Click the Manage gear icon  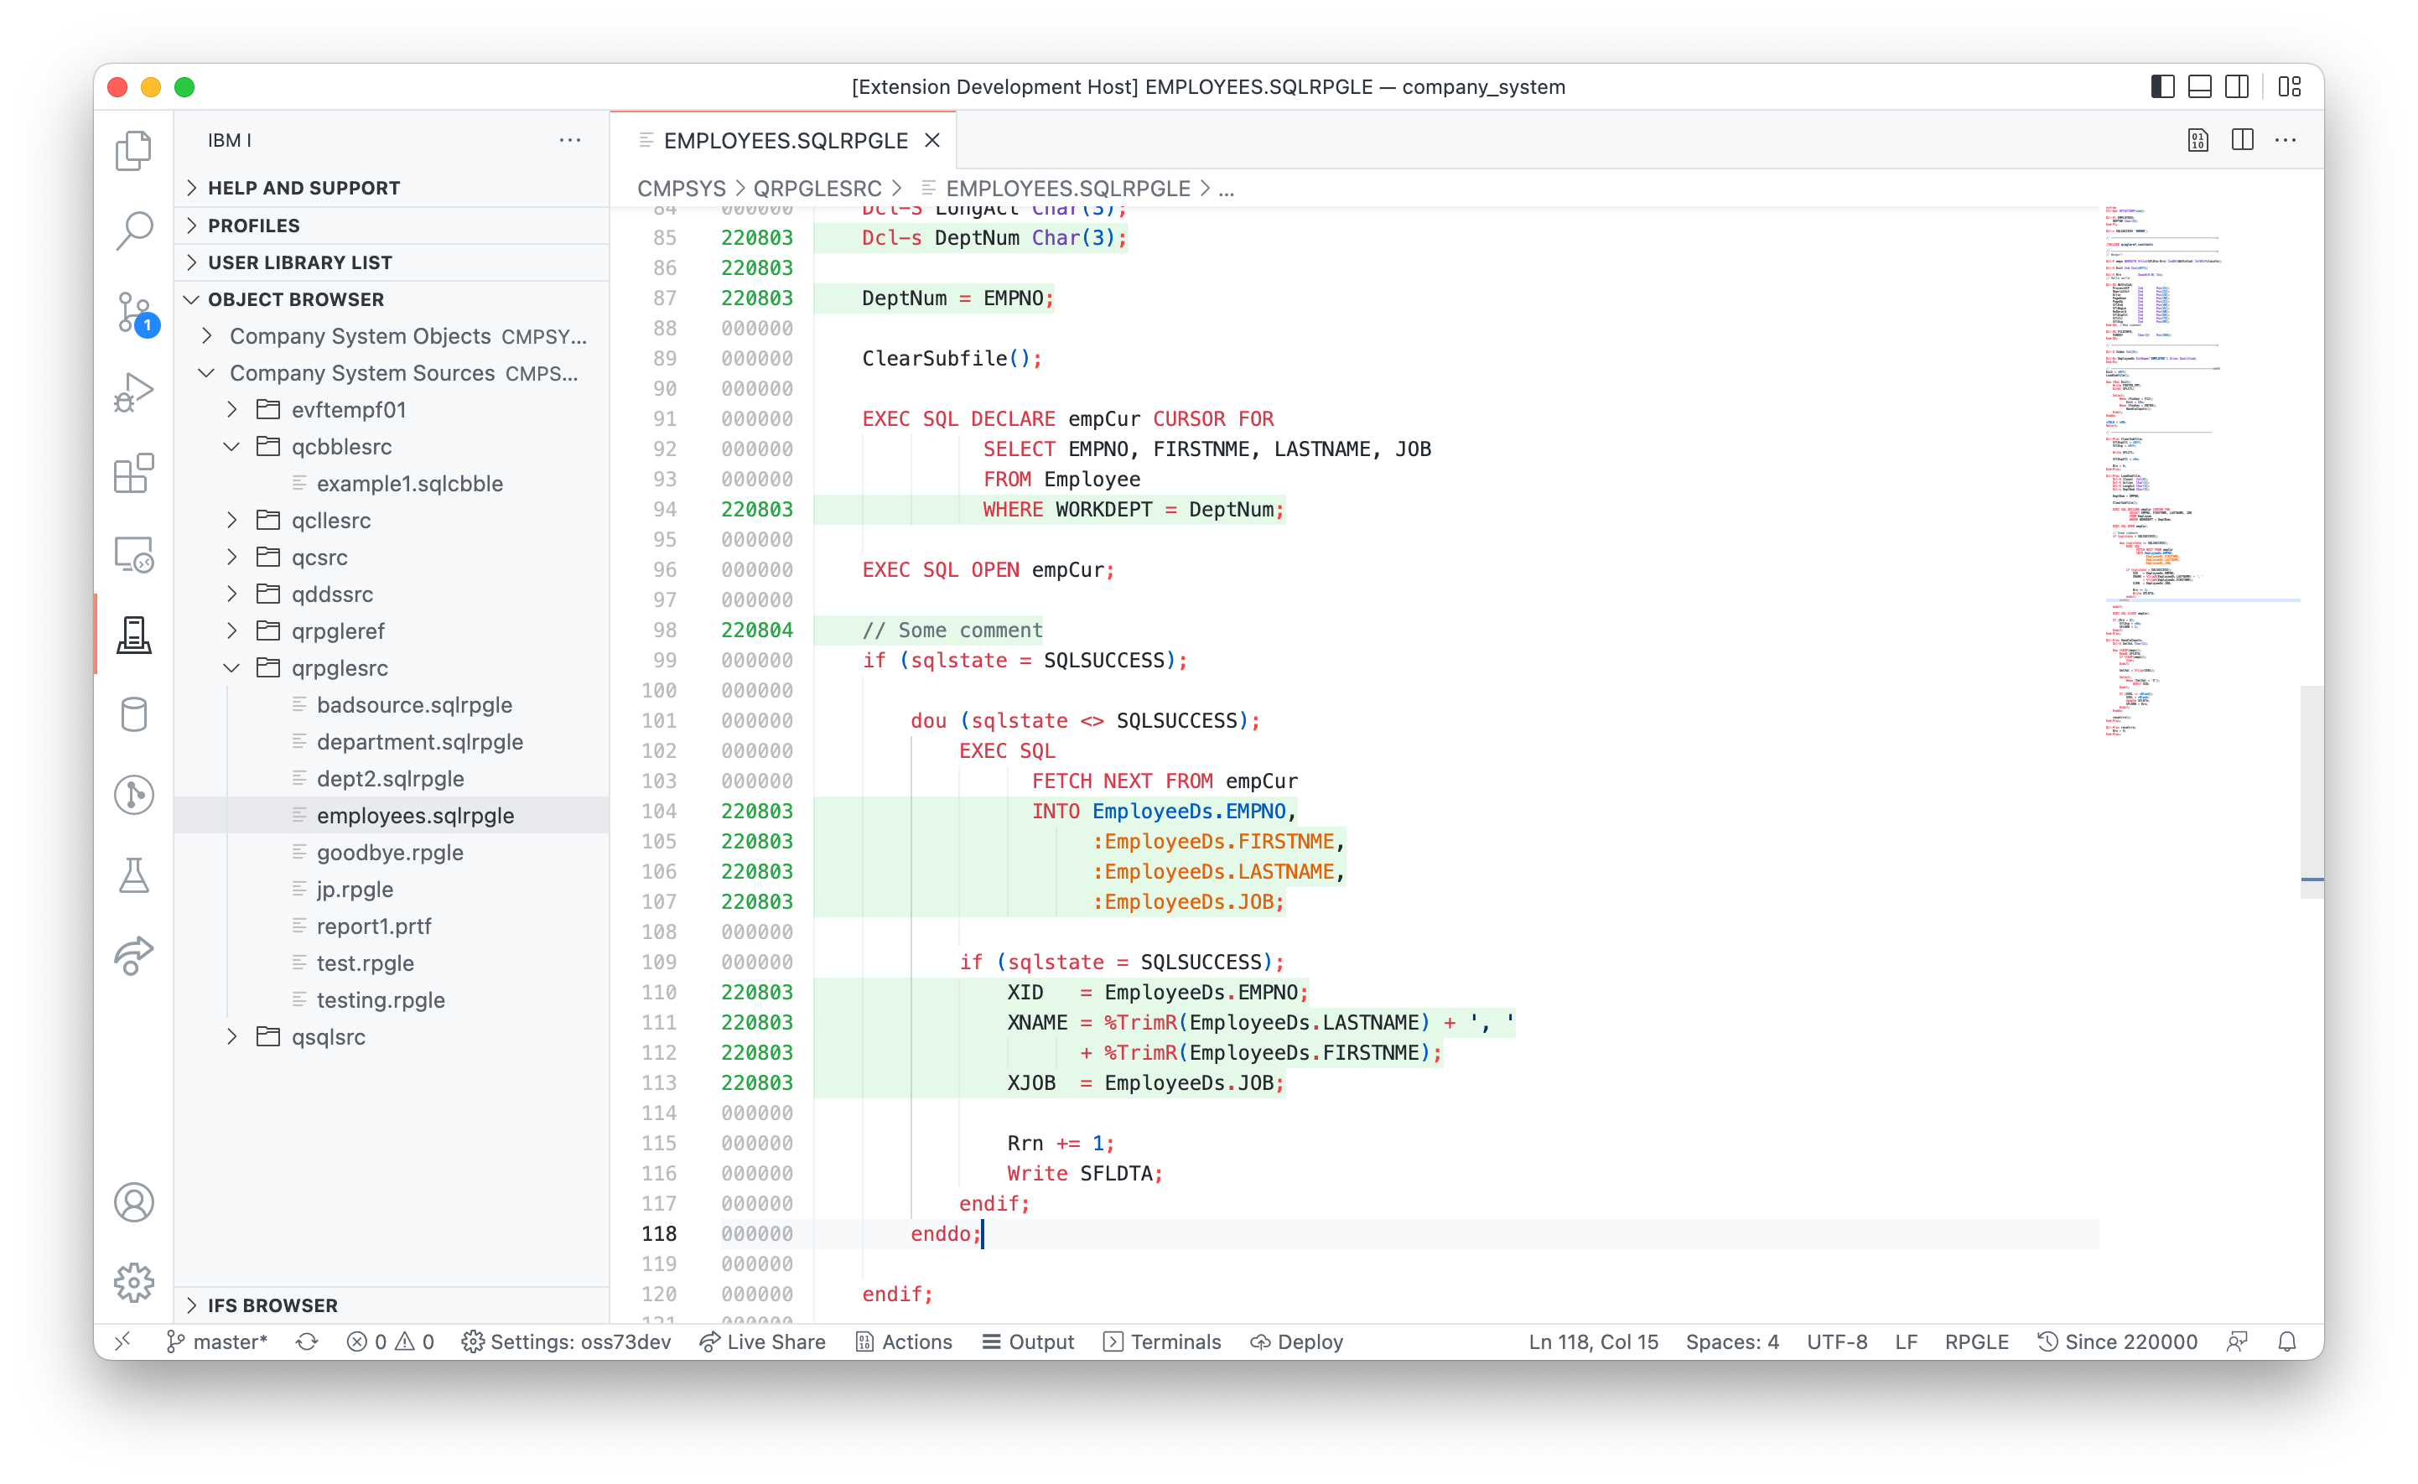click(133, 1282)
